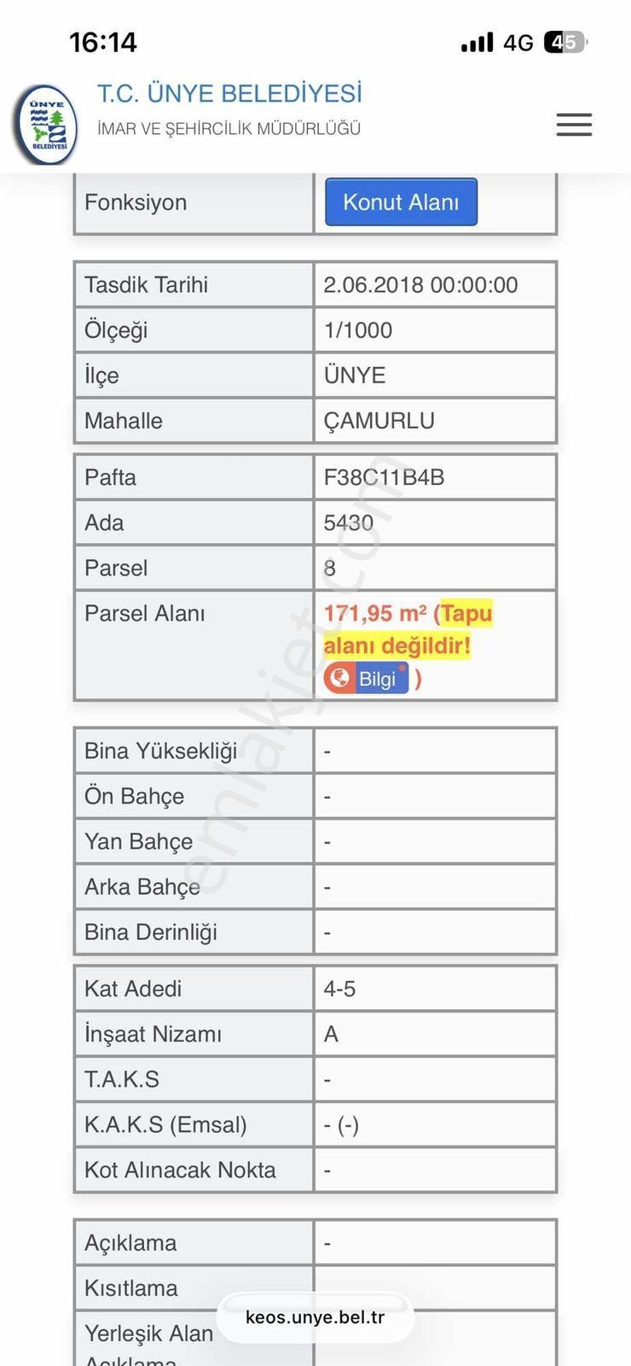The width and height of the screenshot is (631, 1366).
Task: Click the globe icon on Bilgi button
Action: pyautogui.click(x=339, y=678)
